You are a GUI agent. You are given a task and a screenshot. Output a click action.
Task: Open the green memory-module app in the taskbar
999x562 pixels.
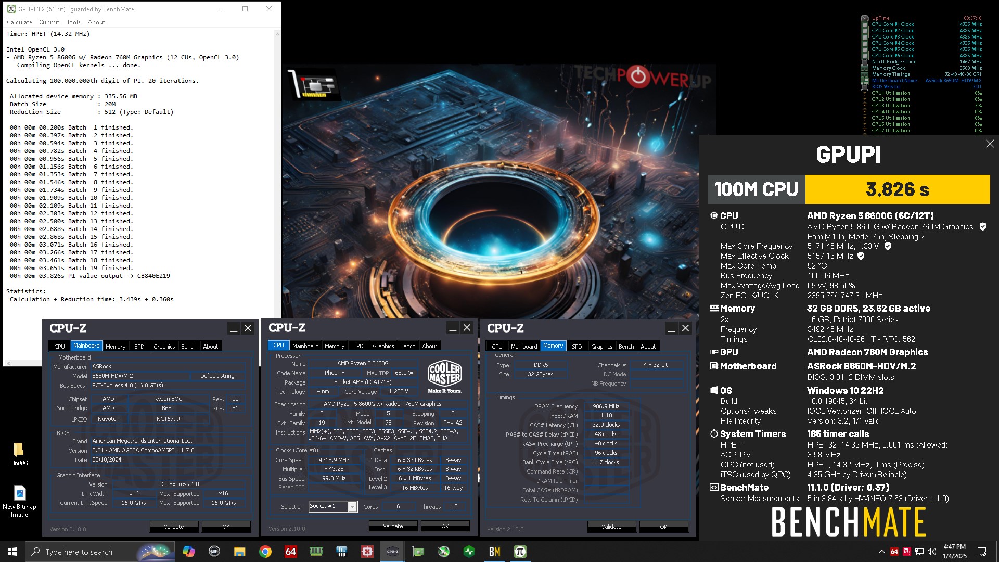pyautogui.click(x=316, y=552)
